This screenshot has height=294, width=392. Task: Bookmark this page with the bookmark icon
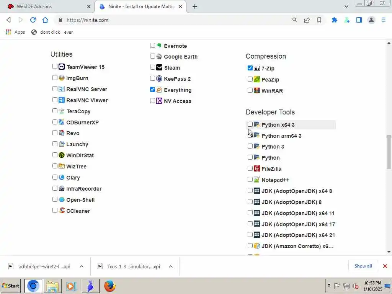[319, 20]
